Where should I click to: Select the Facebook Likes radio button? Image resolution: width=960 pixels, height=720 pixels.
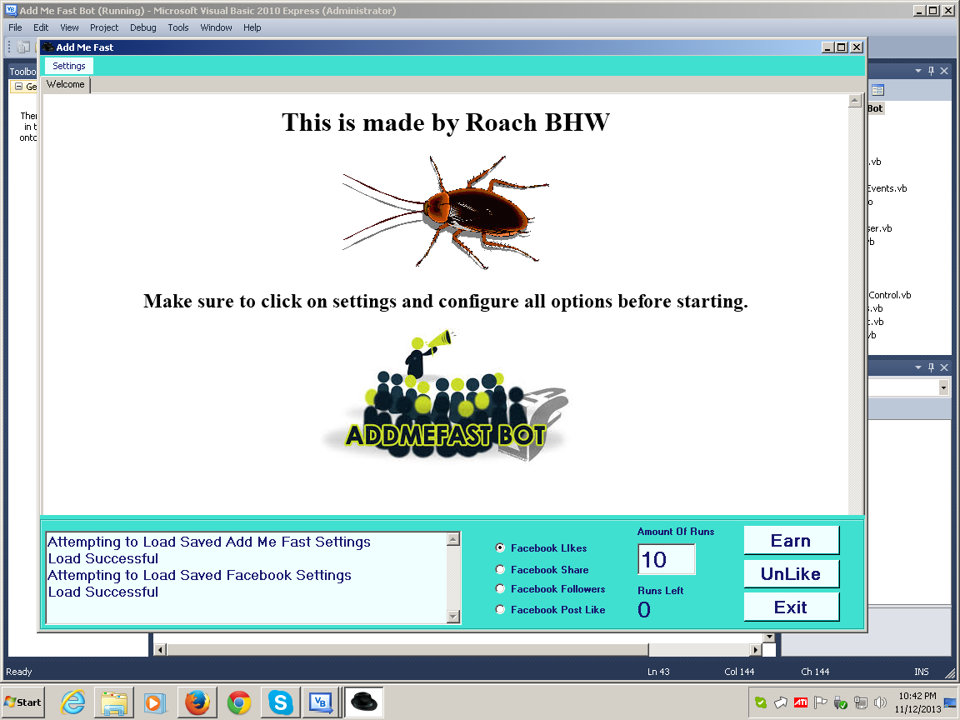[x=500, y=548]
